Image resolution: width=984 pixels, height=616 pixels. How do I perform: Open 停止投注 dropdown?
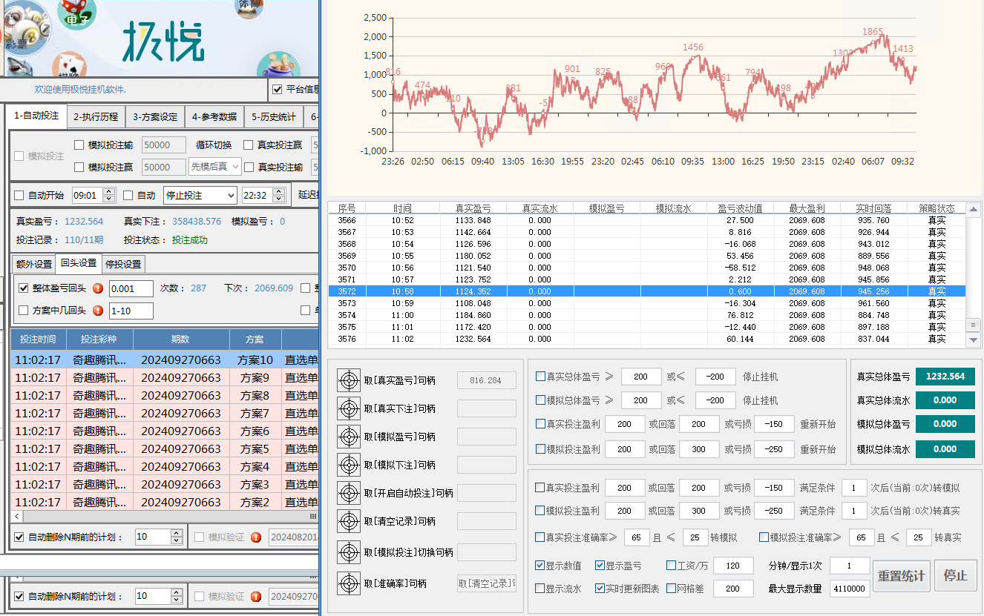200,195
